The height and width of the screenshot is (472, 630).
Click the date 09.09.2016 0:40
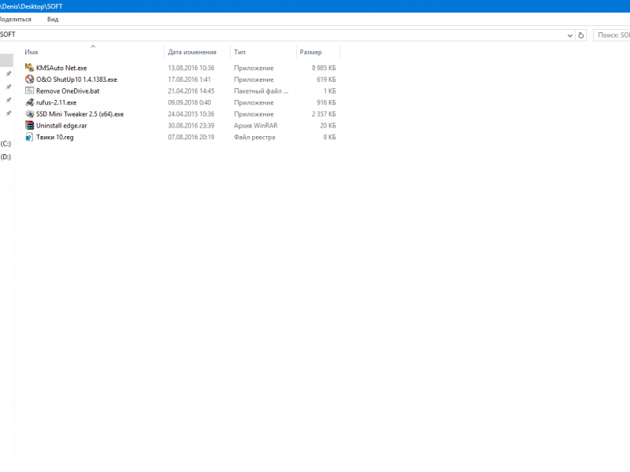coord(189,103)
